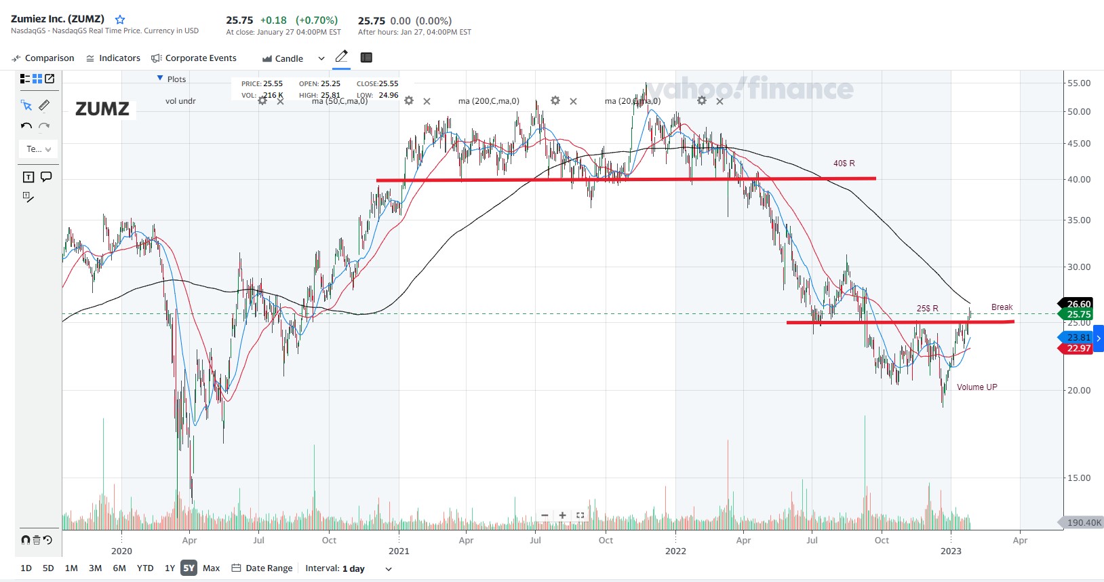Open the Date Range picker
Viewport: 1104px width, 582px height.
pos(262,568)
